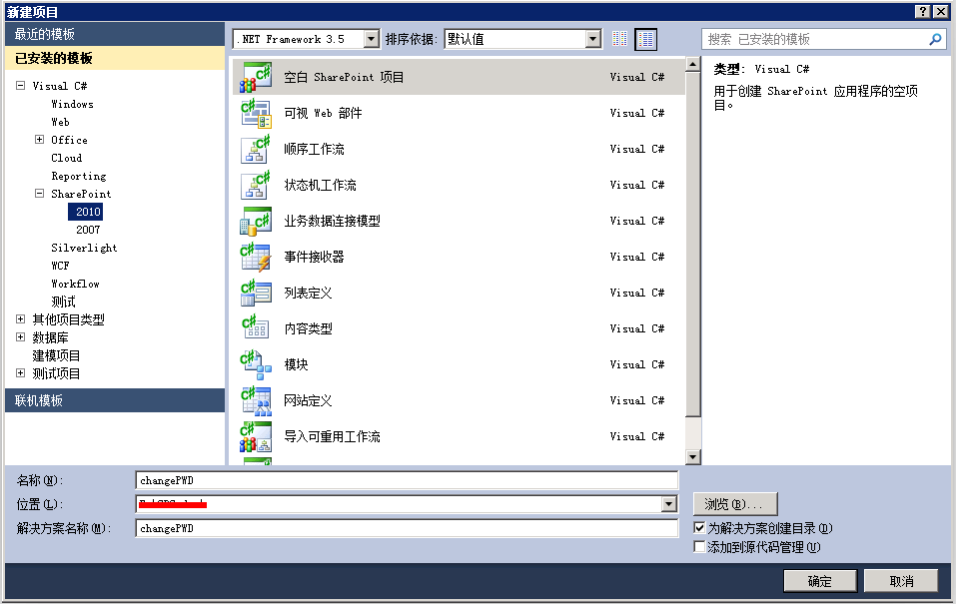Enable 添加到源代码管理 checkbox

pyautogui.click(x=700, y=547)
